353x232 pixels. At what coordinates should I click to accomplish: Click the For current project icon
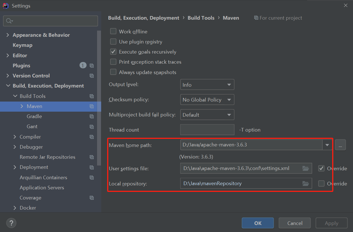256,18
